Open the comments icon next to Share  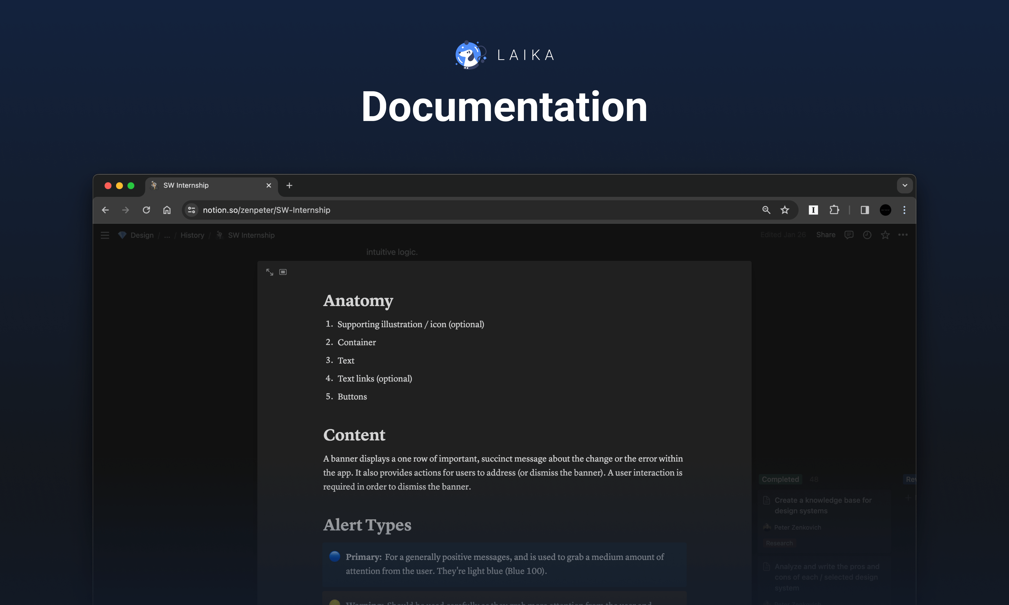coord(849,235)
